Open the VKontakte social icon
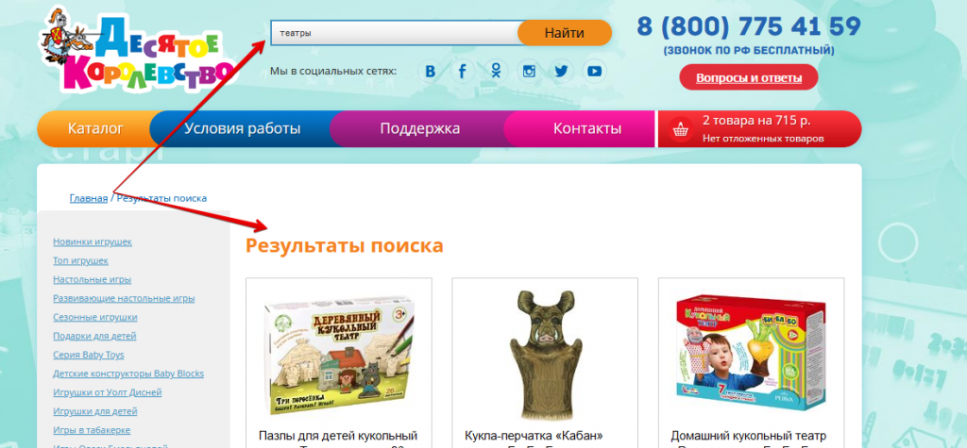Image resolution: width=967 pixels, height=448 pixels. (x=431, y=72)
